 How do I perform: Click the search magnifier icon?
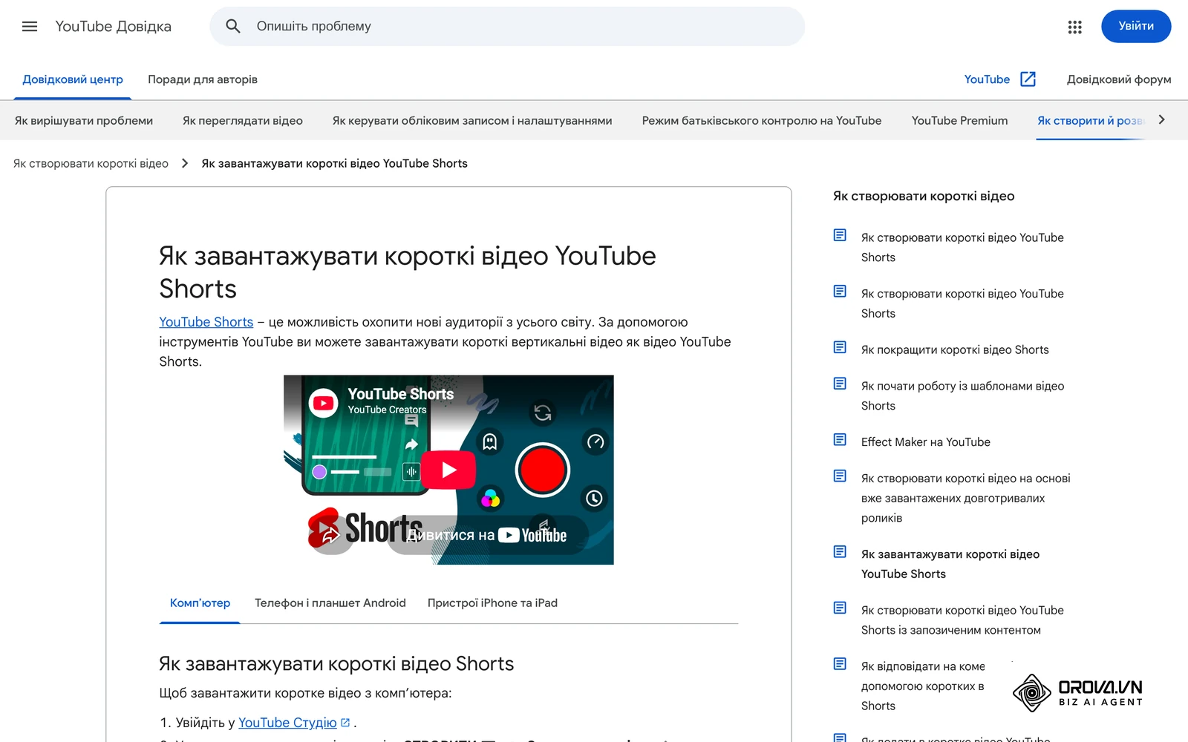(233, 27)
